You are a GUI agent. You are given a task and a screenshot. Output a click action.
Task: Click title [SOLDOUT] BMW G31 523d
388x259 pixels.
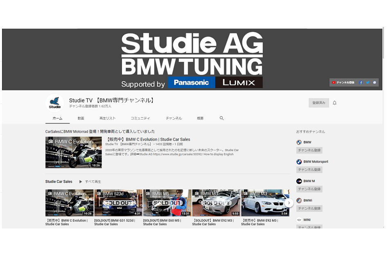115,223
